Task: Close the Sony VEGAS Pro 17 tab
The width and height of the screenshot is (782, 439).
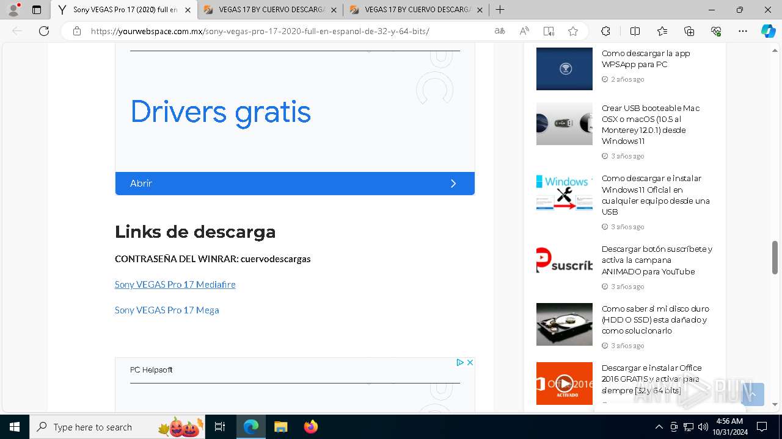Action: pos(188,10)
